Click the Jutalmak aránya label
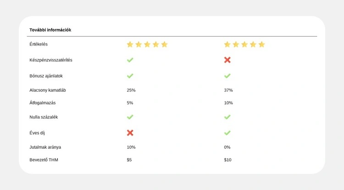The width and height of the screenshot is (344, 190). pos(45,147)
